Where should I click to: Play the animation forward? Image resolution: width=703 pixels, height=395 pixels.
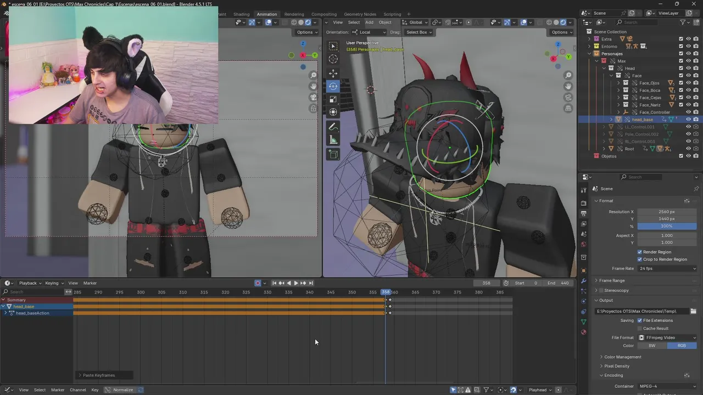[x=295, y=283]
